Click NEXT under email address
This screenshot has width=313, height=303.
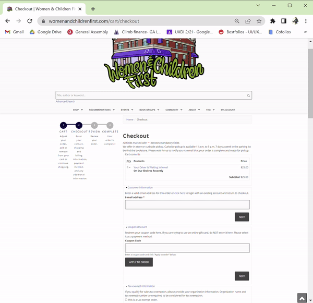pos(242,217)
